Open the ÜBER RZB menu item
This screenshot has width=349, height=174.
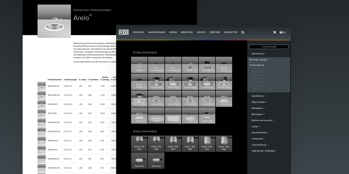215,32
